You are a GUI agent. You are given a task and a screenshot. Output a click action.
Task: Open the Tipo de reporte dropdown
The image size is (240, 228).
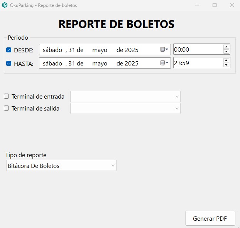pyautogui.click(x=61, y=166)
